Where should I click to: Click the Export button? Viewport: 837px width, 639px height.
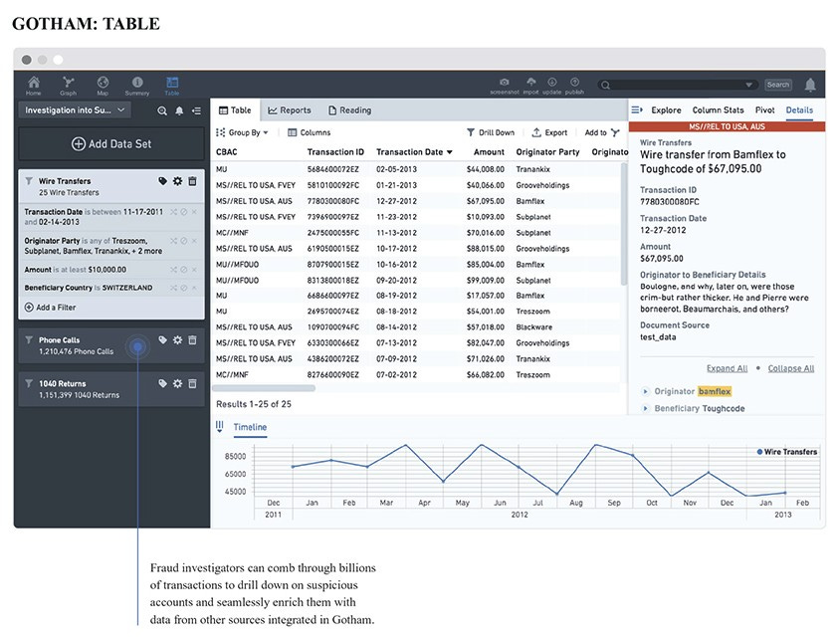(x=549, y=132)
